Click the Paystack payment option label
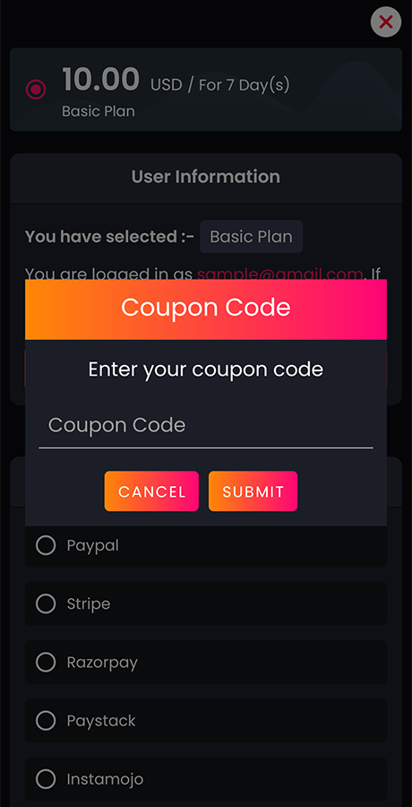This screenshot has height=807, width=412. [x=101, y=721]
